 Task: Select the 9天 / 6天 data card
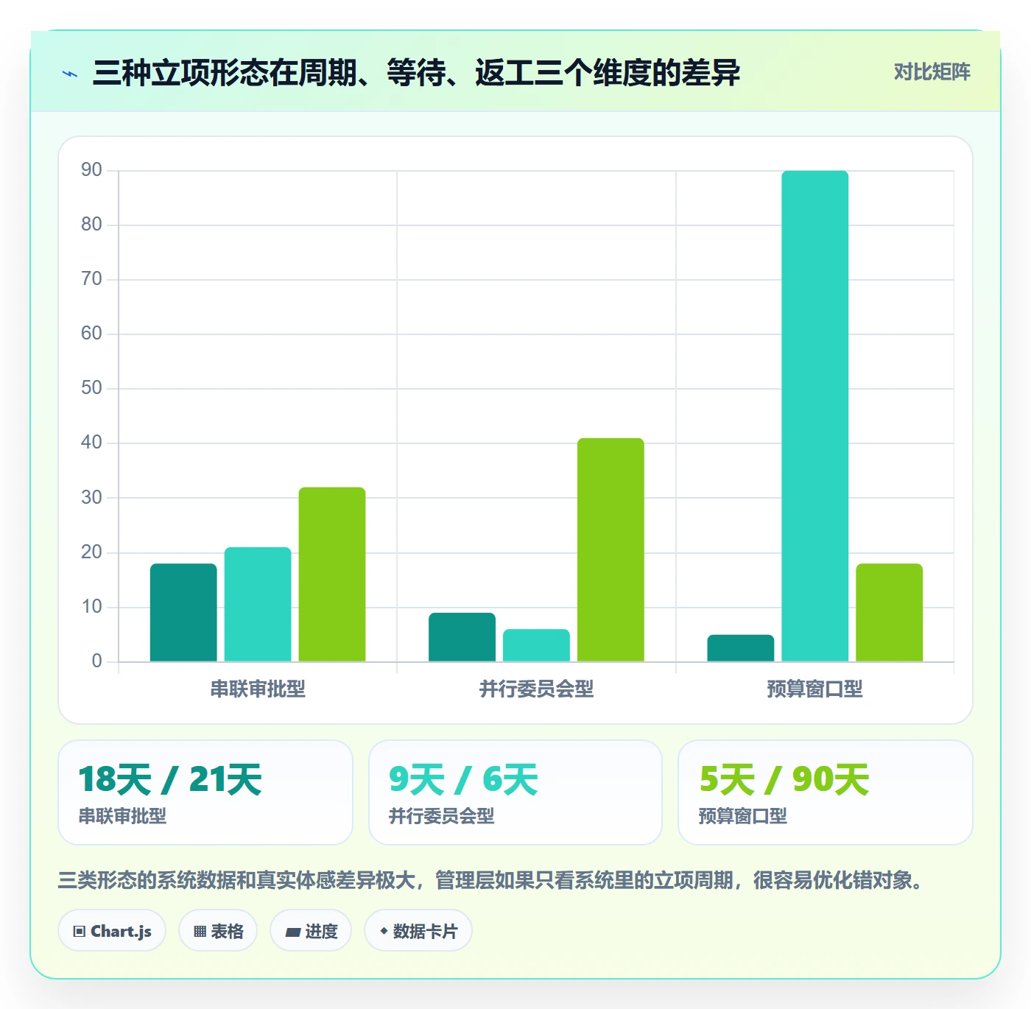pos(515,792)
